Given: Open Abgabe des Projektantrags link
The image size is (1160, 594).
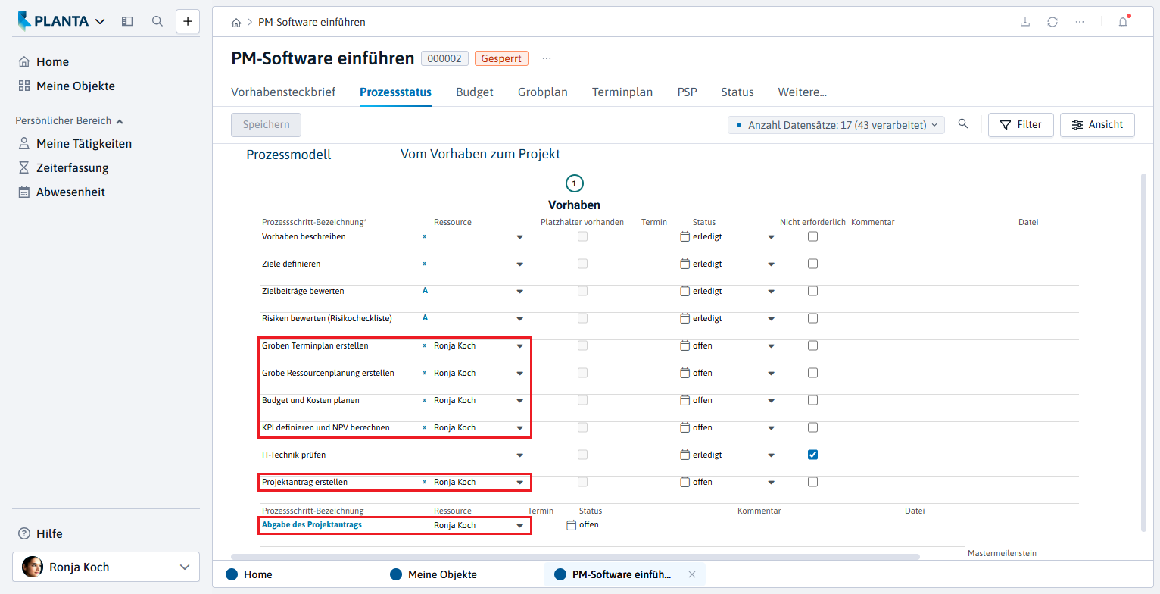Looking at the screenshot, I should [x=312, y=524].
